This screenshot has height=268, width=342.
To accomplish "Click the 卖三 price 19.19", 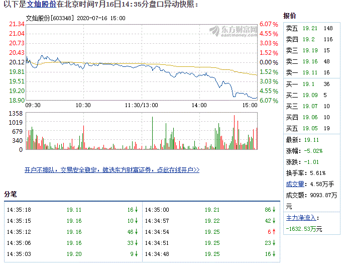I will click(x=310, y=50).
